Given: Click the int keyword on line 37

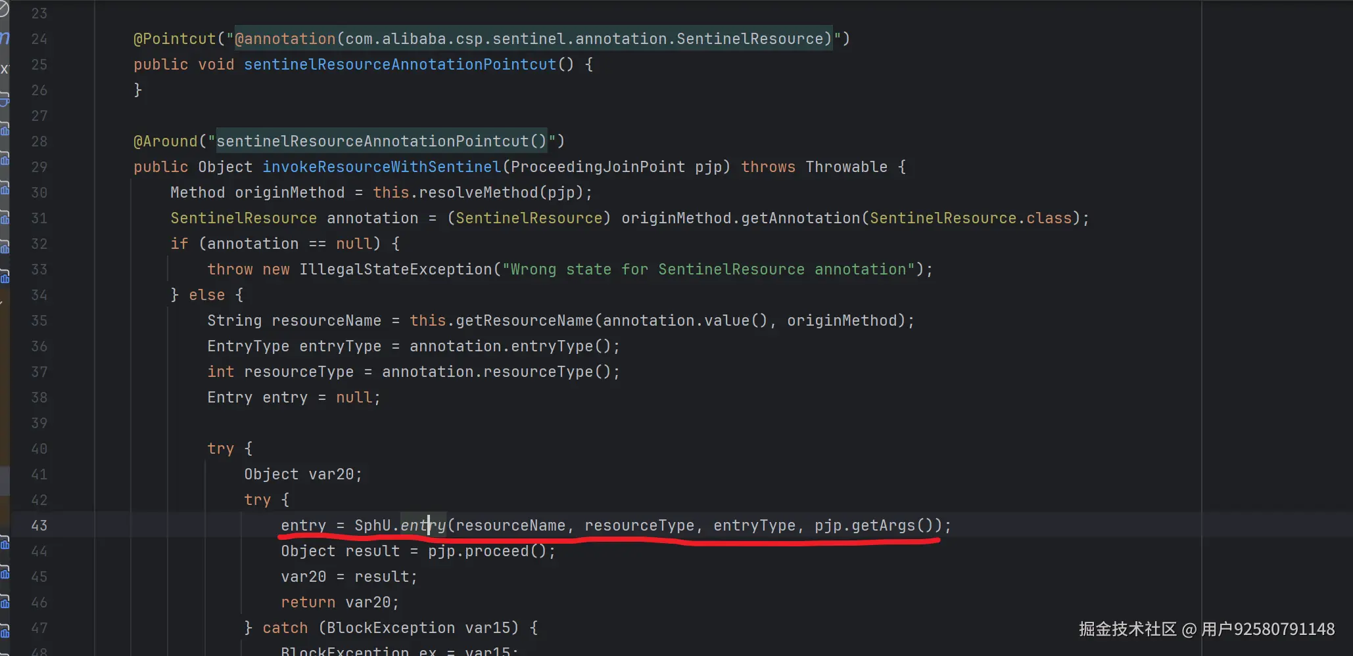Looking at the screenshot, I should pyautogui.click(x=221, y=372).
